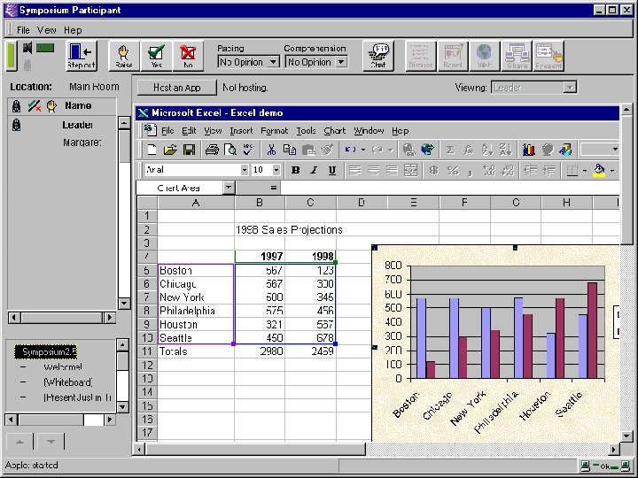This screenshot has height=478, width=638.
Task: Open Excel's Format menu
Action: 274,131
